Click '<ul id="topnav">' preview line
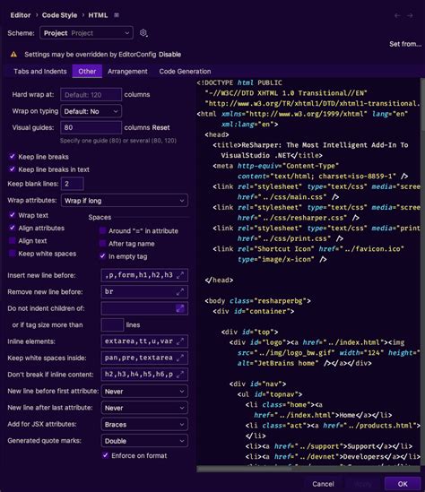Viewport: 425px width, 492px height. click(x=270, y=394)
